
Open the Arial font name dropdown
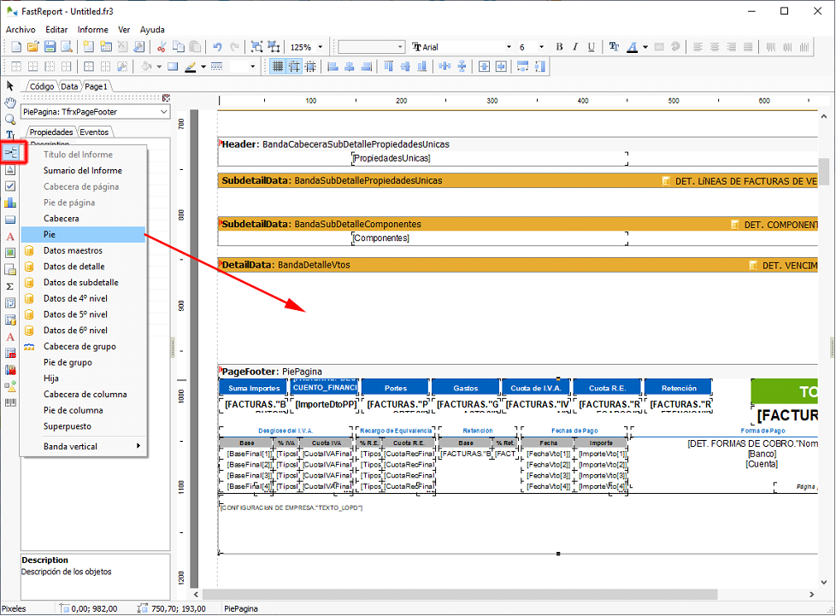point(509,47)
